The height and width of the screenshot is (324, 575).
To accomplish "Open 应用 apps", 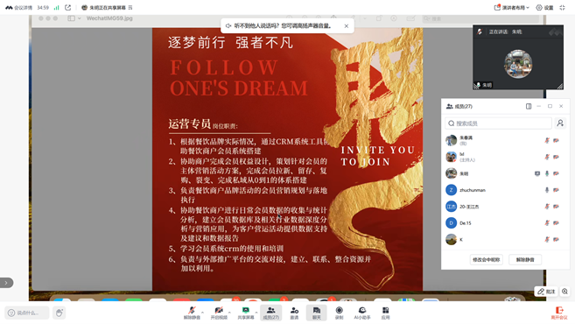I will [385, 313].
